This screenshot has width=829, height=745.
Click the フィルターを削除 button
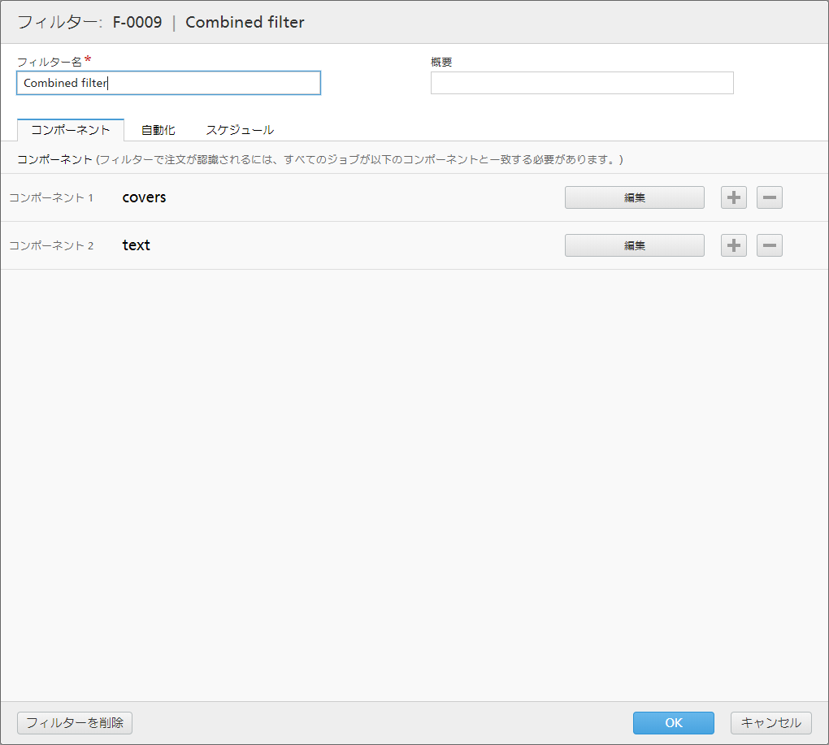click(x=75, y=722)
